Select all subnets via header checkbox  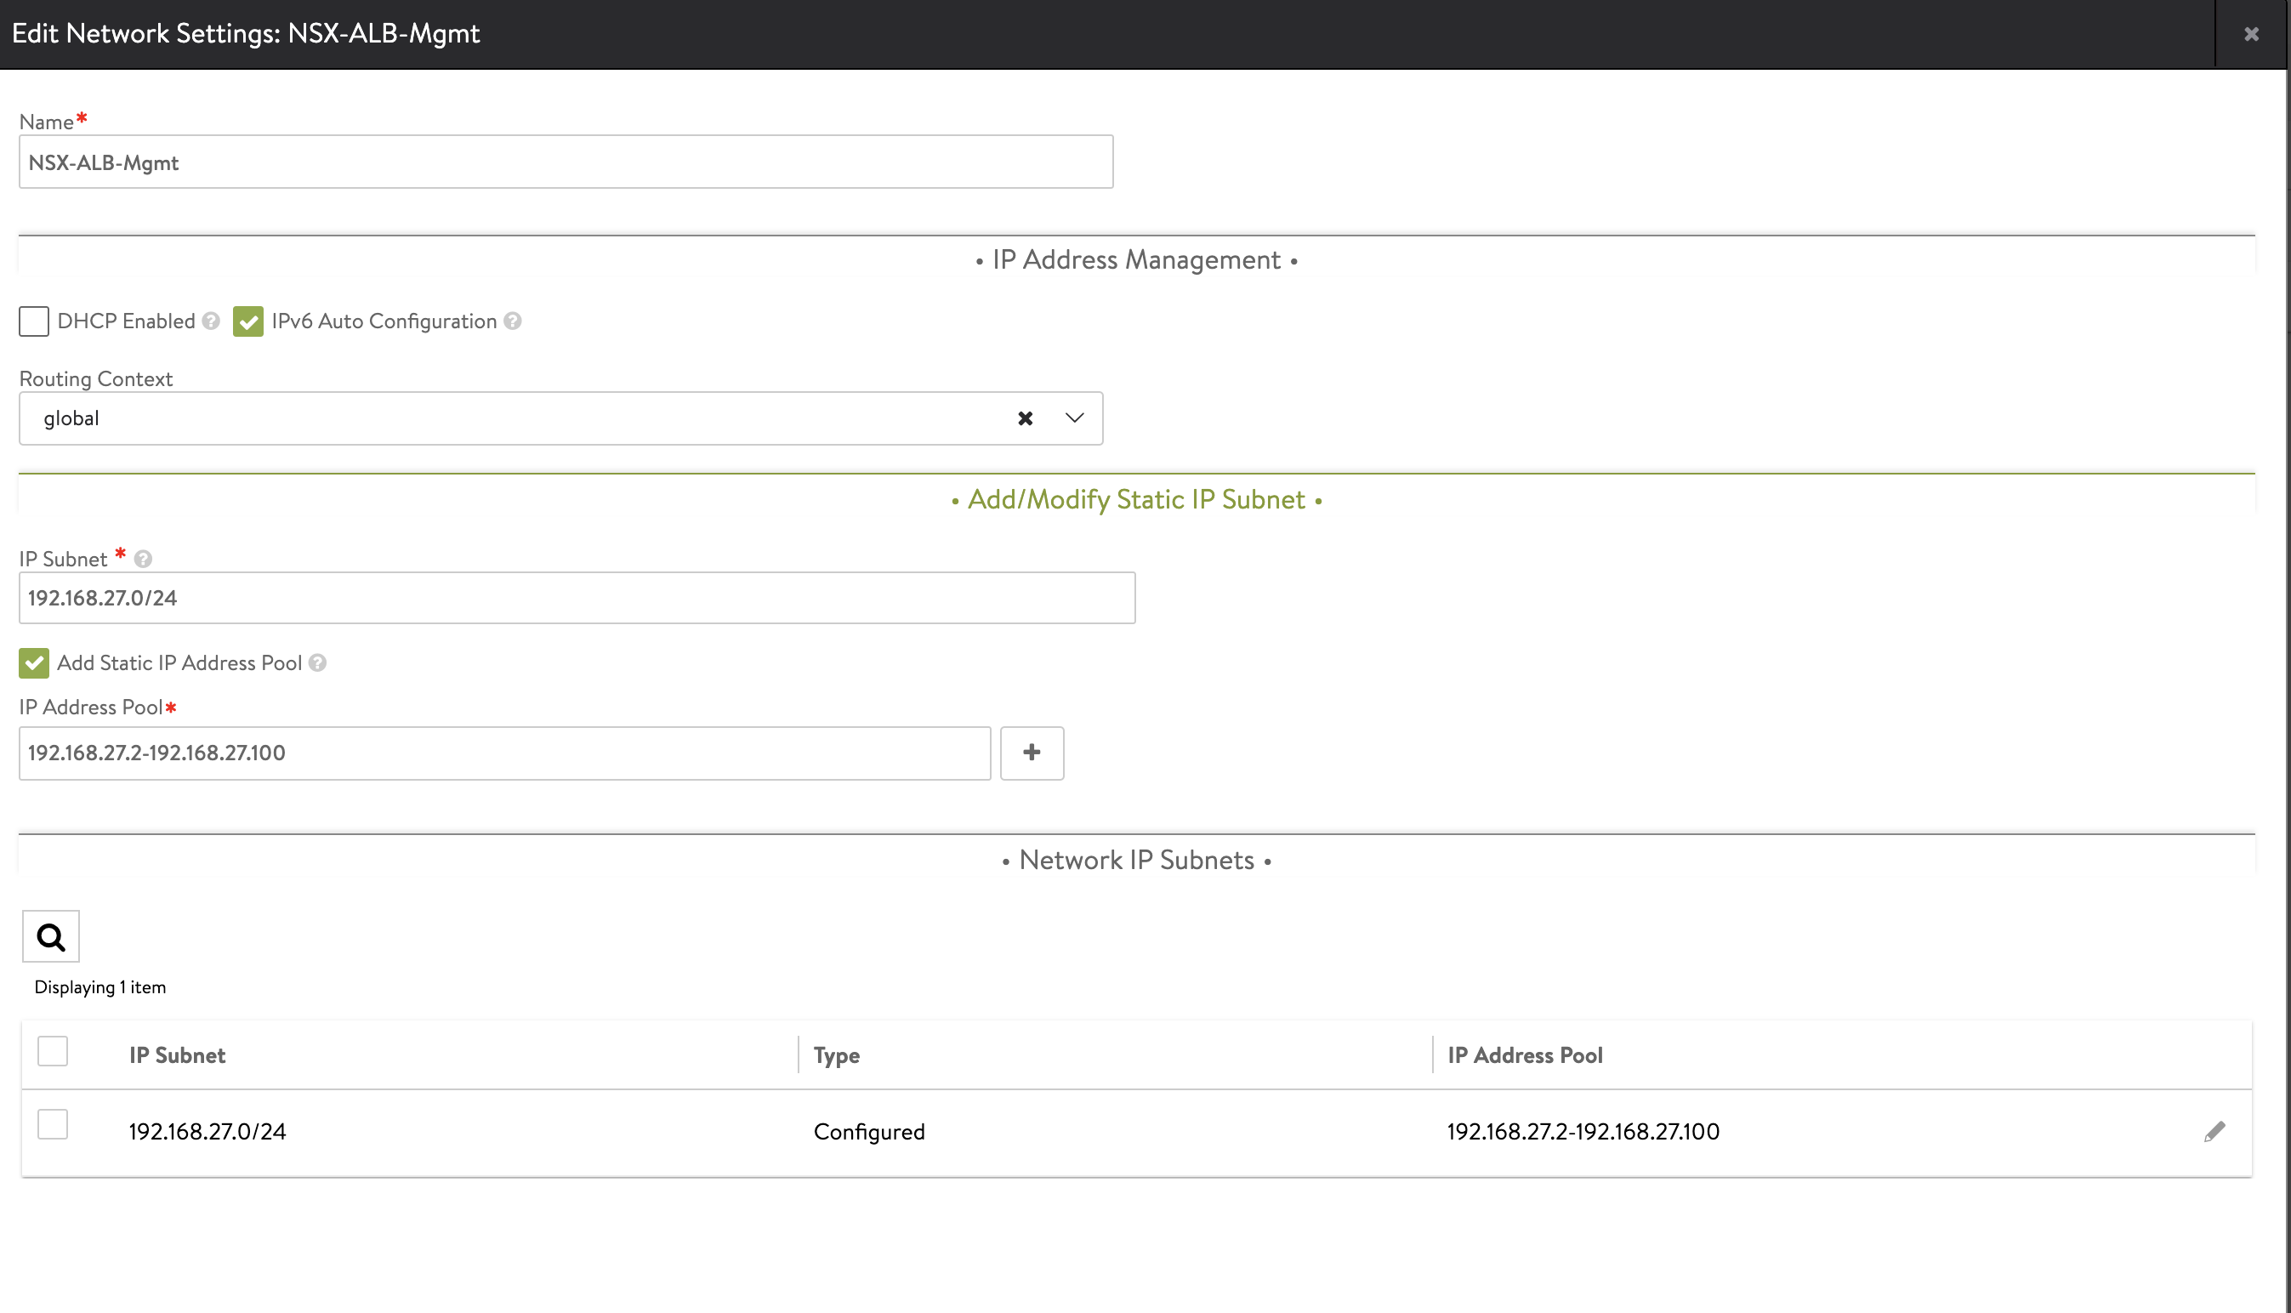(52, 1050)
